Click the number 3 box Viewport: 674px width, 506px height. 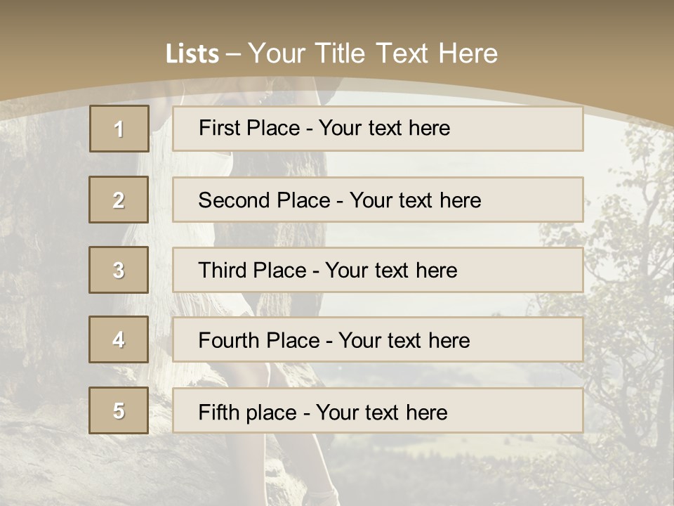pos(119,270)
